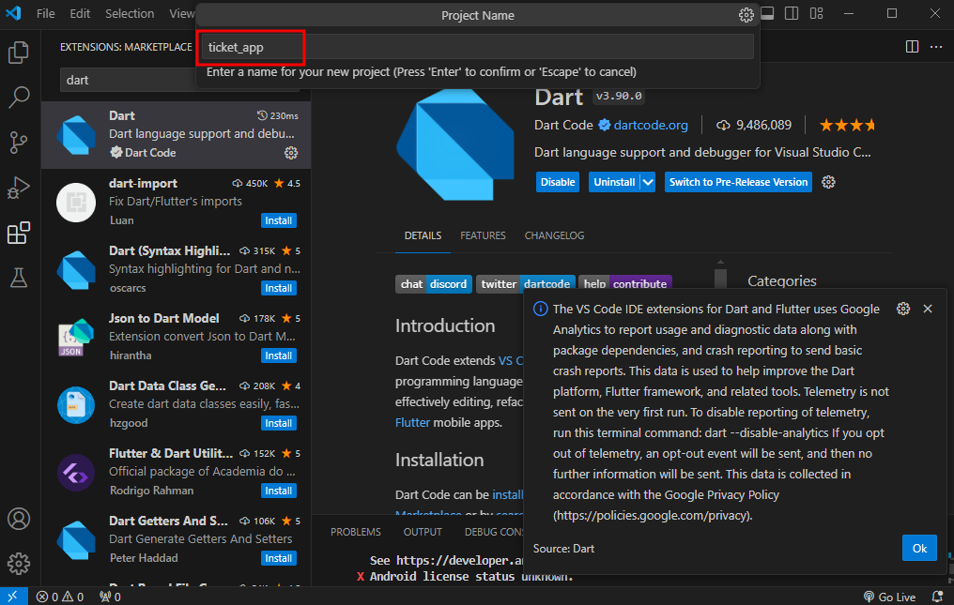Toggle panel layout icon in title bar

click(767, 13)
